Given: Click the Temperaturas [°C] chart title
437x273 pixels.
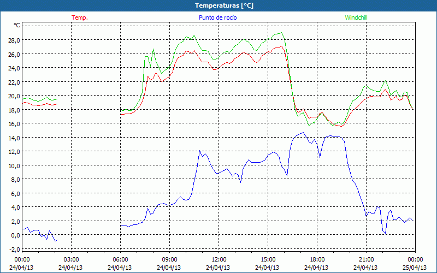Looking at the screenshot, I should pos(224,5).
